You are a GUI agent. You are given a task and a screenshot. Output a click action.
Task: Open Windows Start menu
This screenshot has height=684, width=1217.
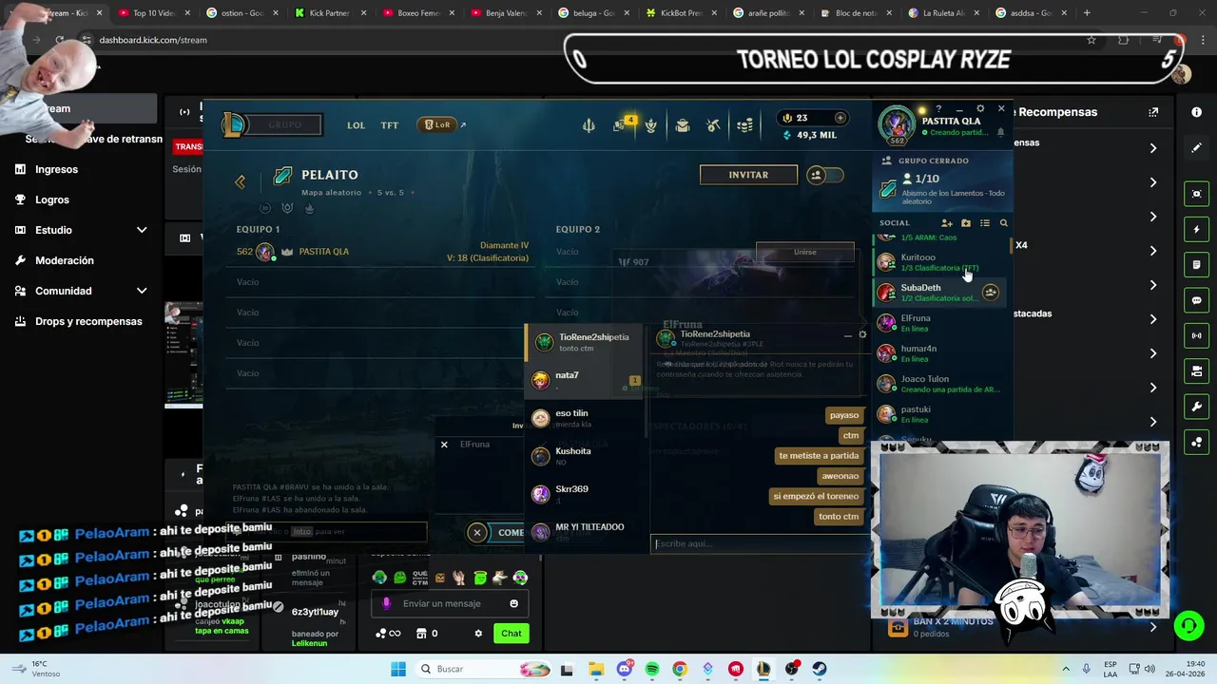click(398, 669)
